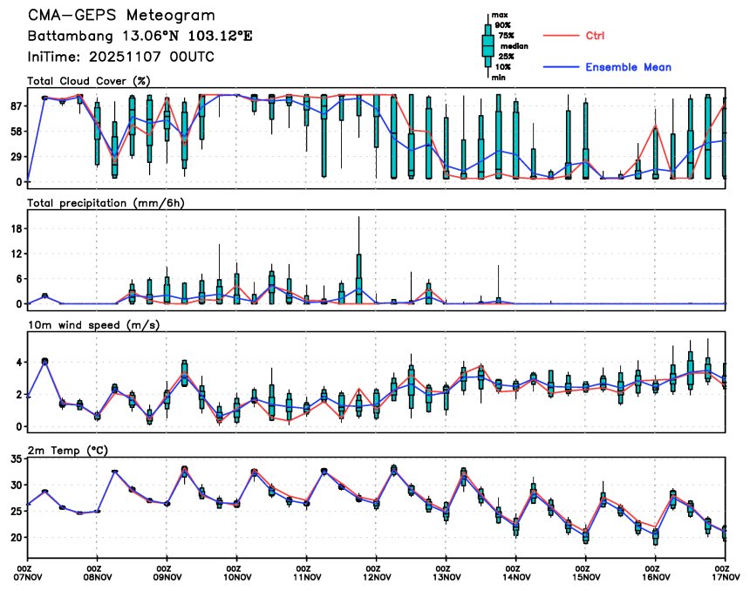Click the 12 tick on precipitation axis
The height and width of the screenshot is (591, 750).
click(x=17, y=254)
